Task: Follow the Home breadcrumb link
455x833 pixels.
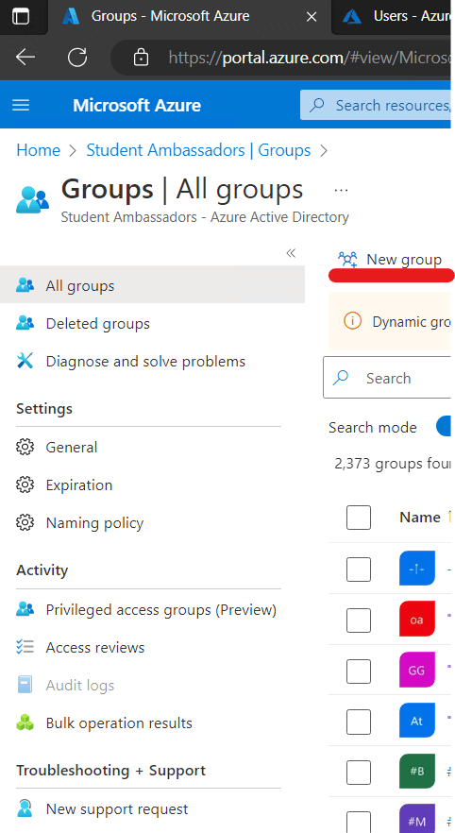Action: tap(38, 150)
